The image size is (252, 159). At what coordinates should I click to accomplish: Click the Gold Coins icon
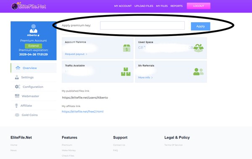click(x=17, y=115)
